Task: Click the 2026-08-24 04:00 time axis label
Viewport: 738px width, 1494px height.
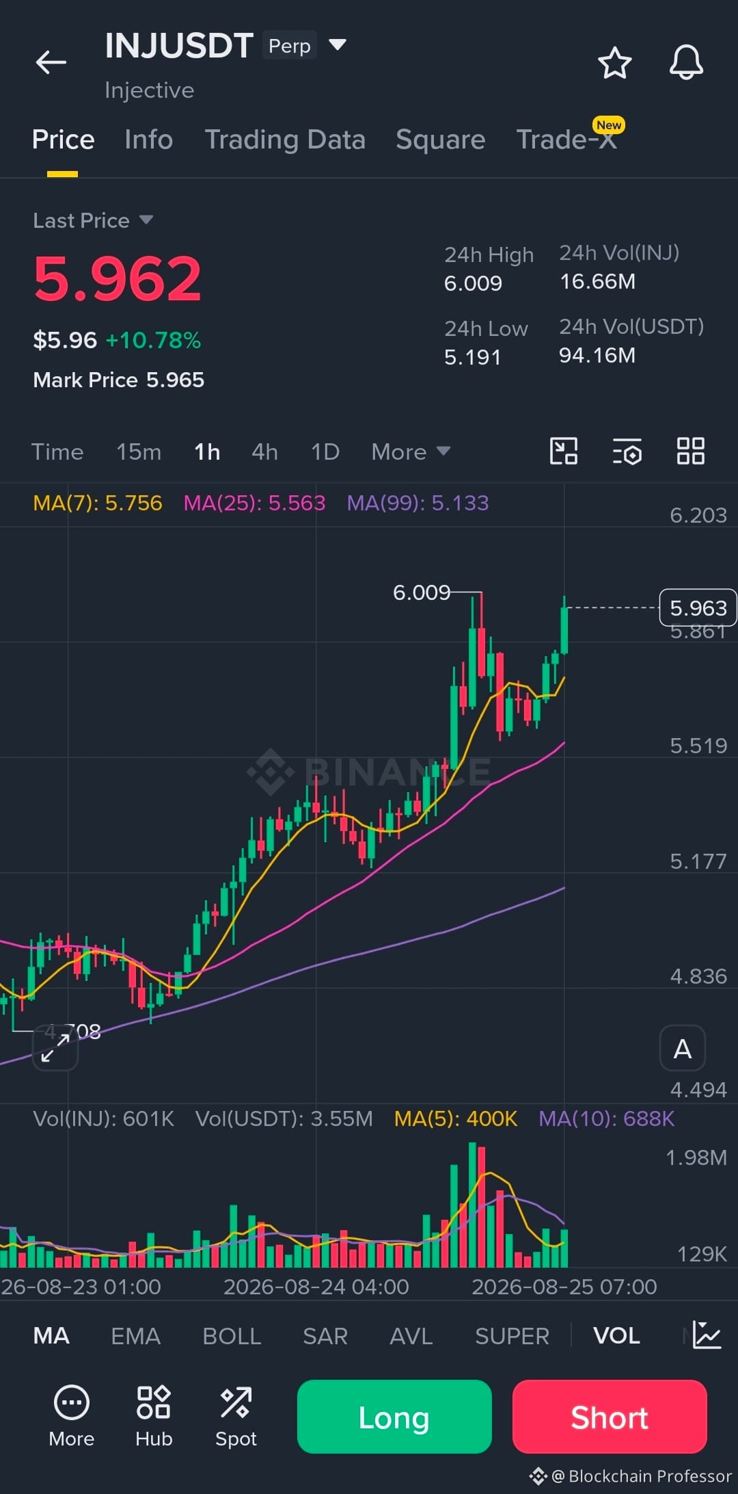Action: click(316, 1287)
